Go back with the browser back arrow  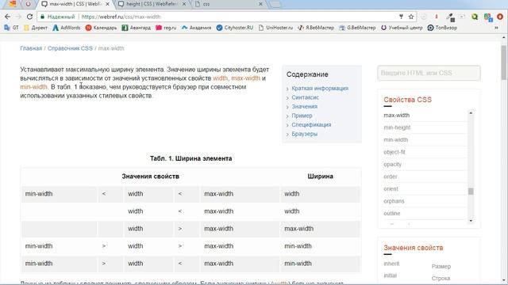pos(7,17)
